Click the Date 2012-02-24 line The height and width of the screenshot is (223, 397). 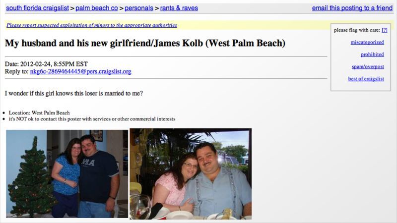[46, 64]
